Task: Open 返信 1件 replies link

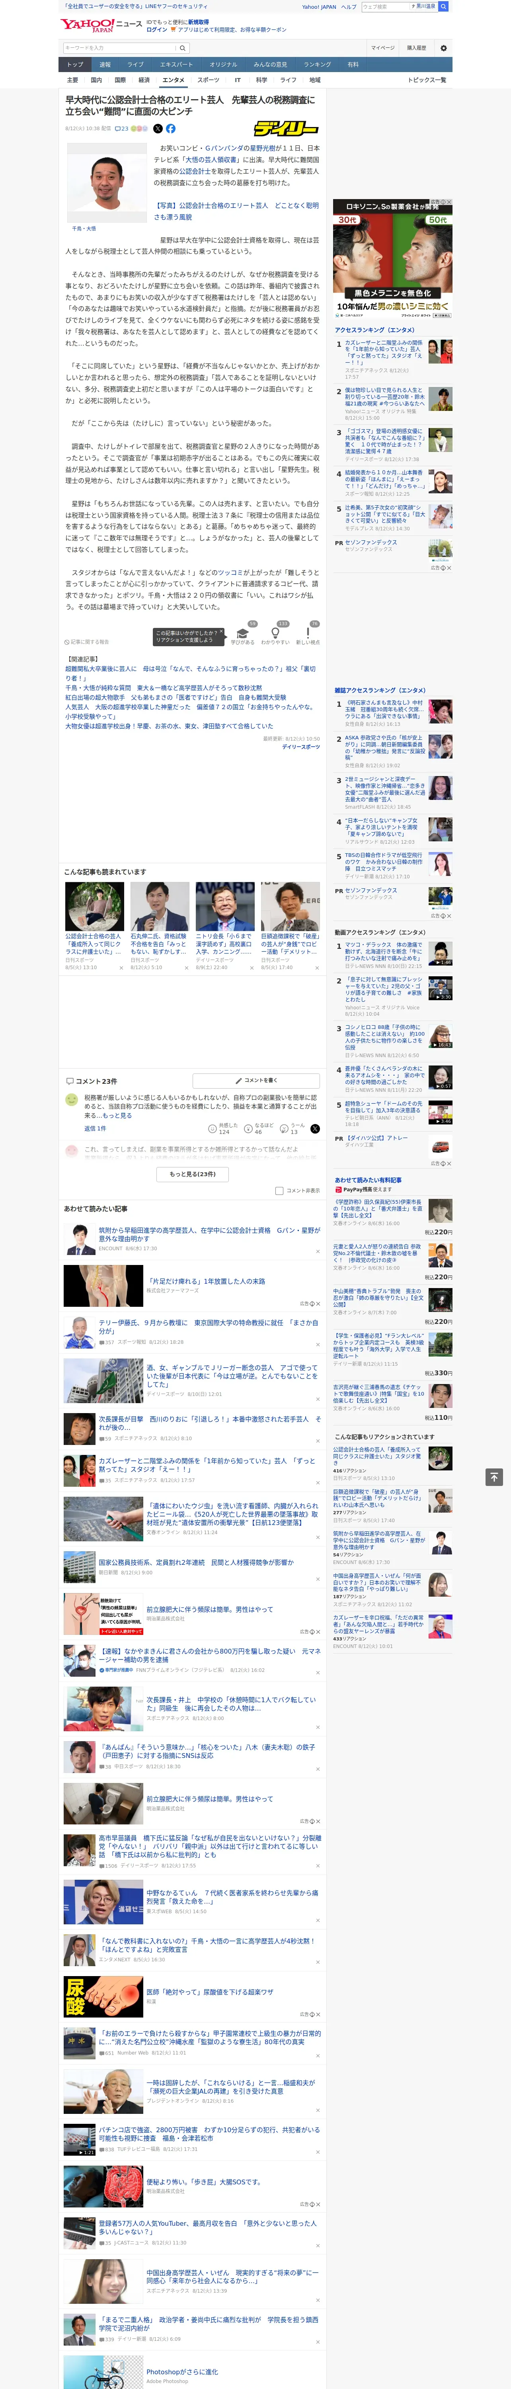Action: (x=96, y=1129)
